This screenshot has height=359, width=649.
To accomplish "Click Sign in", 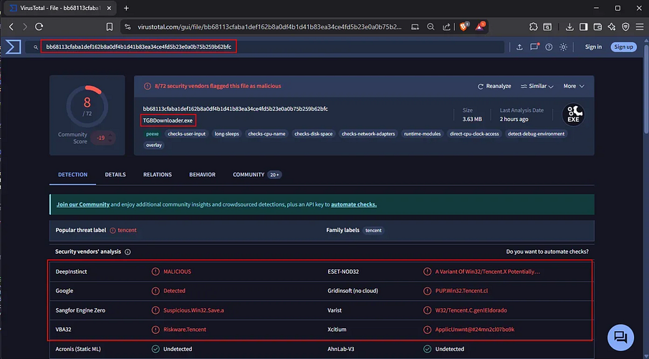I will coord(594,47).
